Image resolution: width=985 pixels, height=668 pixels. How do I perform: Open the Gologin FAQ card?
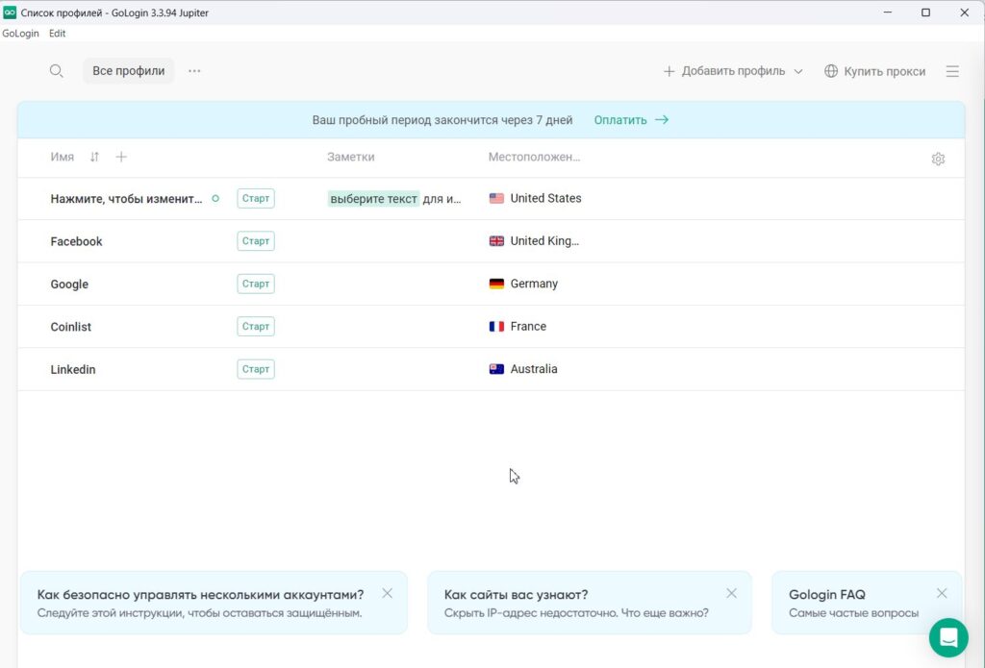867,603
